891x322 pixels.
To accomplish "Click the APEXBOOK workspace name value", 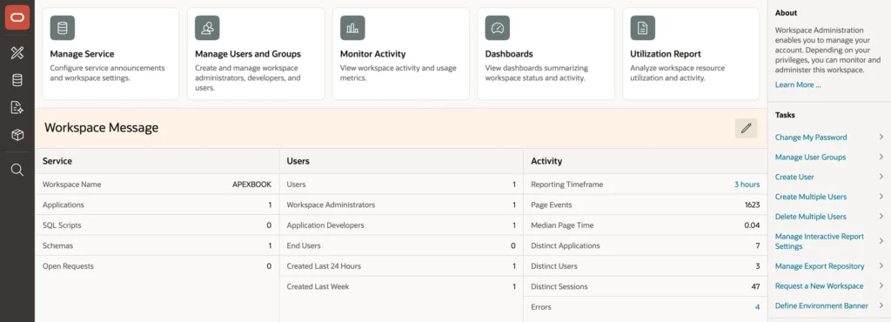I will coord(251,184).
